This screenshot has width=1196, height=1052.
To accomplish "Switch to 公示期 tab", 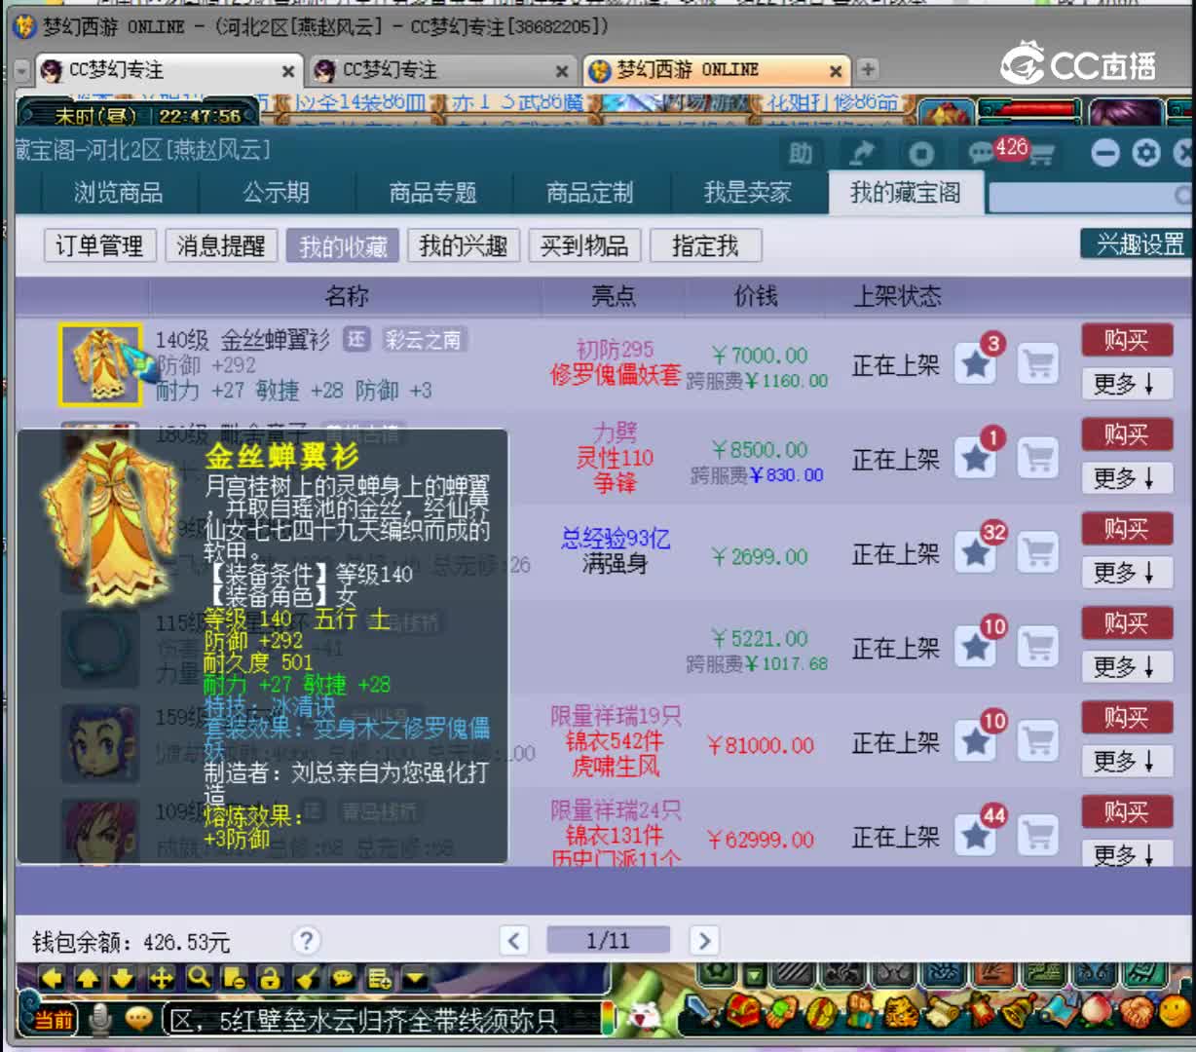I will [x=277, y=193].
